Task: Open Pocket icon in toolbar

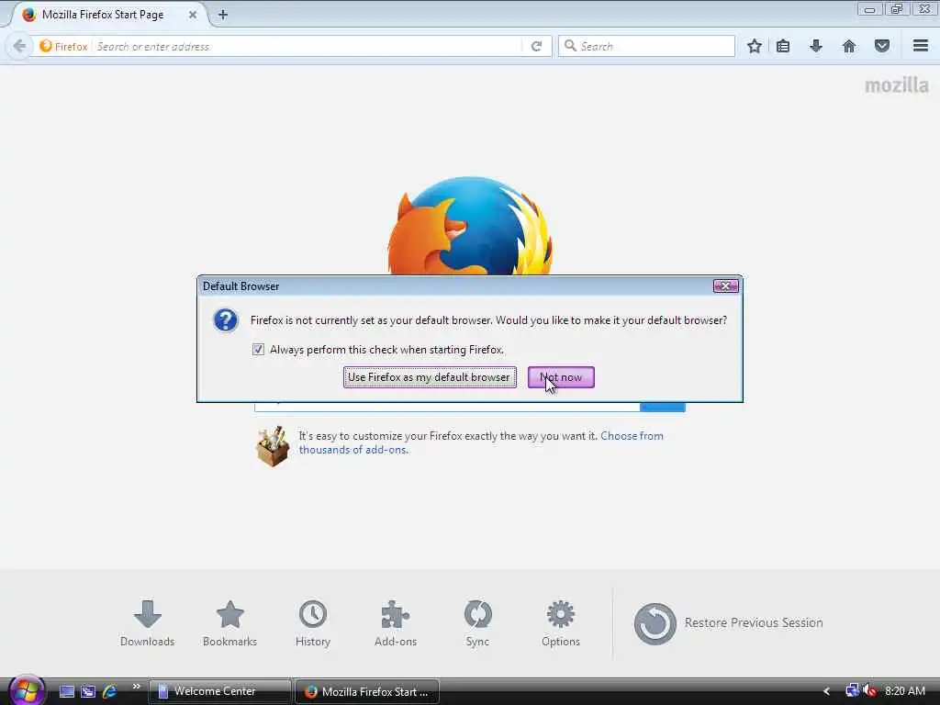Action: [x=882, y=46]
